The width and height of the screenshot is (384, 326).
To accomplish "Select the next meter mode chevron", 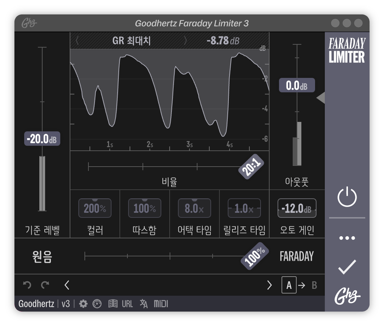I will [185, 40].
